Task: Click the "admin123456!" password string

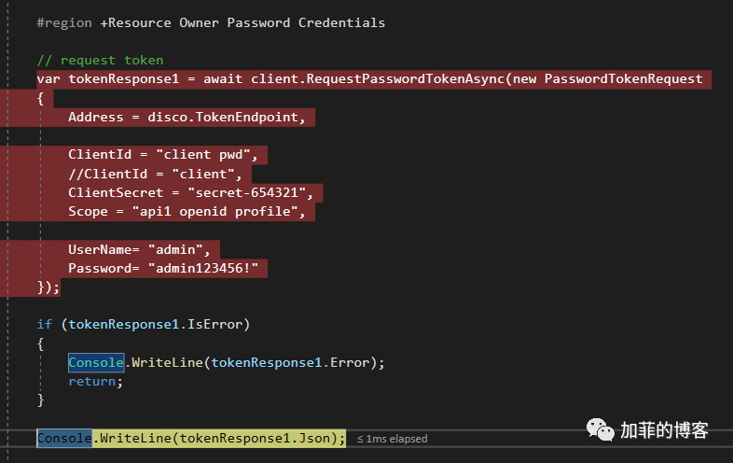Action: [x=203, y=268]
